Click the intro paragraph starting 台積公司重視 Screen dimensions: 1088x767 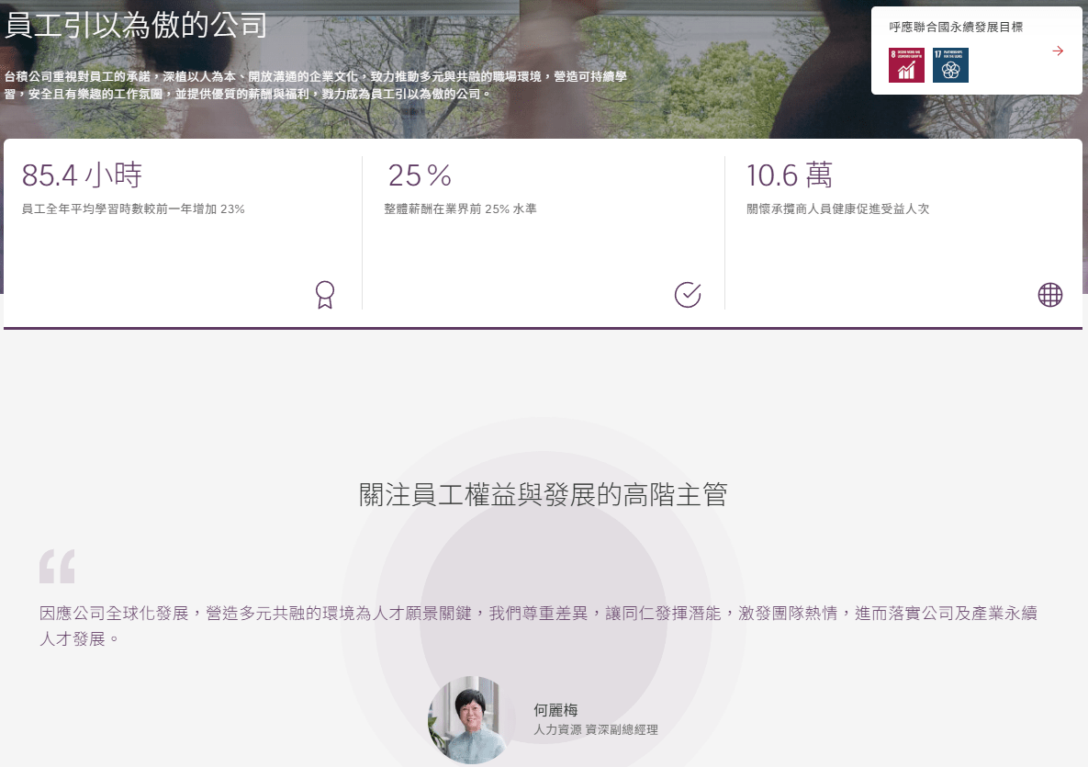point(316,85)
